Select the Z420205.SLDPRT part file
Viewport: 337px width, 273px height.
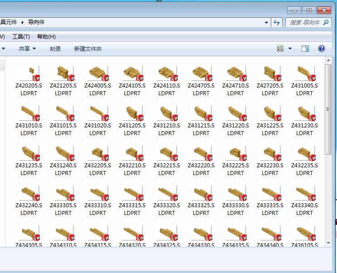pos(29,81)
